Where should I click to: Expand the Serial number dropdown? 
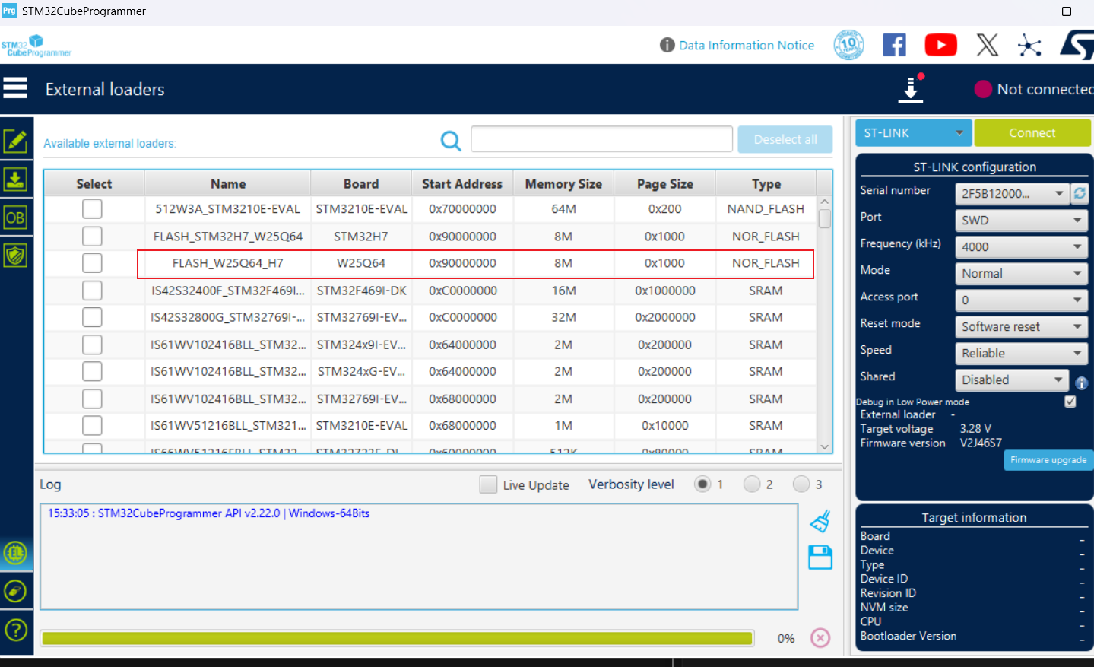click(x=1011, y=194)
